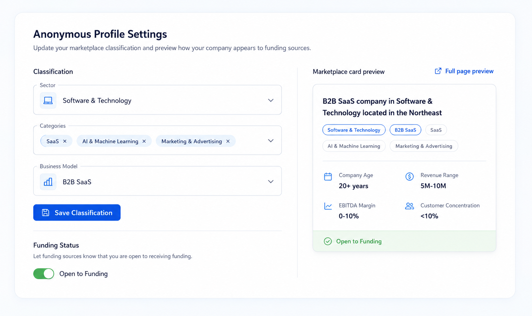Remove the Marketing & Advertising chip
Screen dimensions: 532x316
pyautogui.click(x=228, y=141)
